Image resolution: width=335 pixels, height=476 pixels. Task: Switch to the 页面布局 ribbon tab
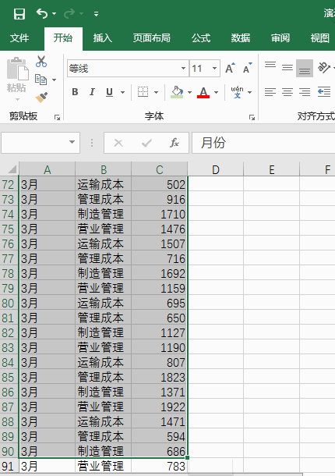152,38
